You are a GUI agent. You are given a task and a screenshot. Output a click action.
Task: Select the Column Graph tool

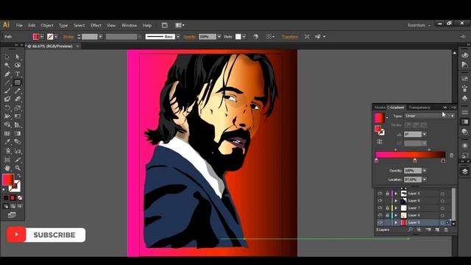(18, 151)
